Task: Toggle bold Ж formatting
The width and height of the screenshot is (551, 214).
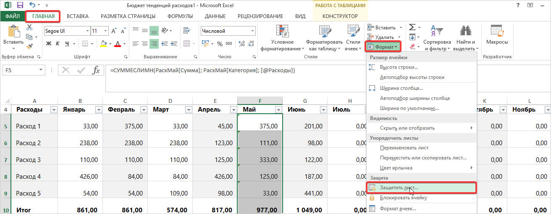Action: click(48, 44)
